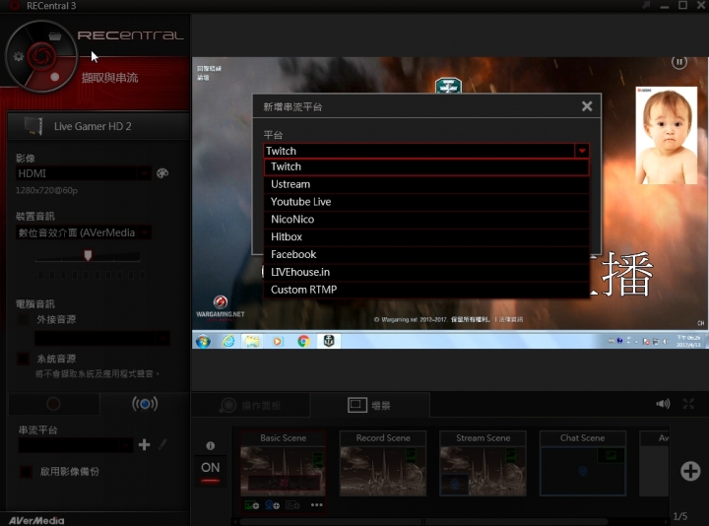
Task: Open the device audio dropdown 數位音效介面
Action: pyautogui.click(x=83, y=232)
